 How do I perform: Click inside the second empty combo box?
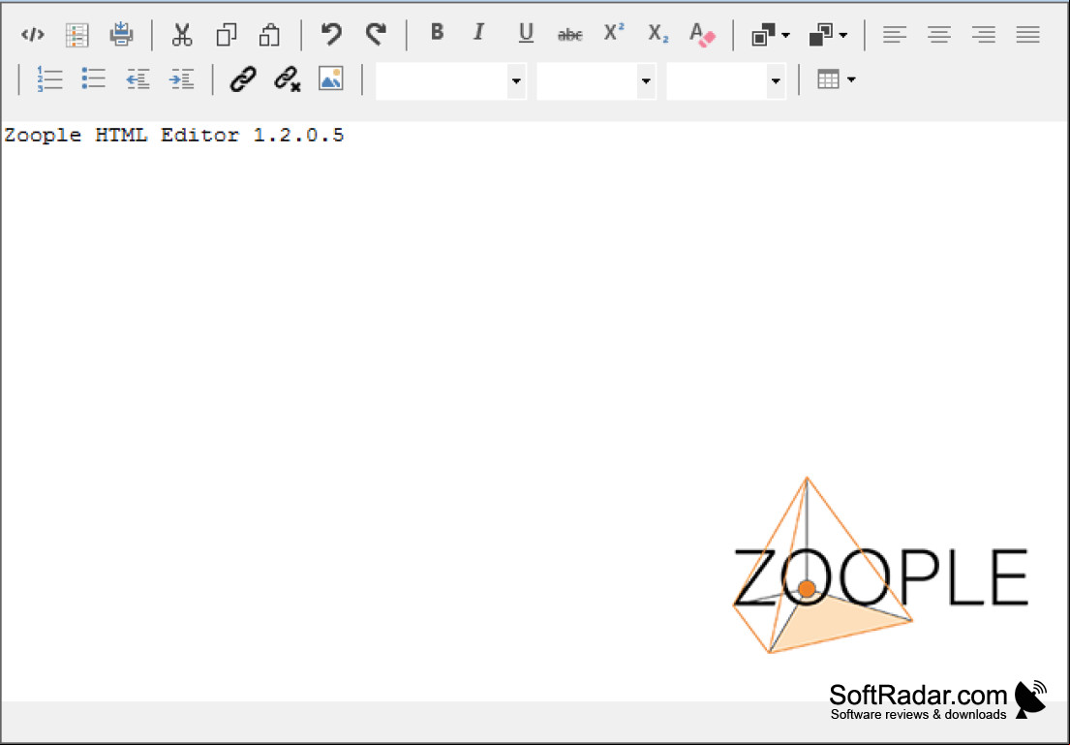click(586, 81)
